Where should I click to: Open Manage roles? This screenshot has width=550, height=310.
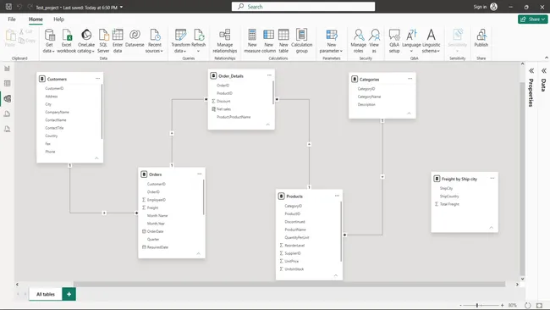click(x=358, y=41)
